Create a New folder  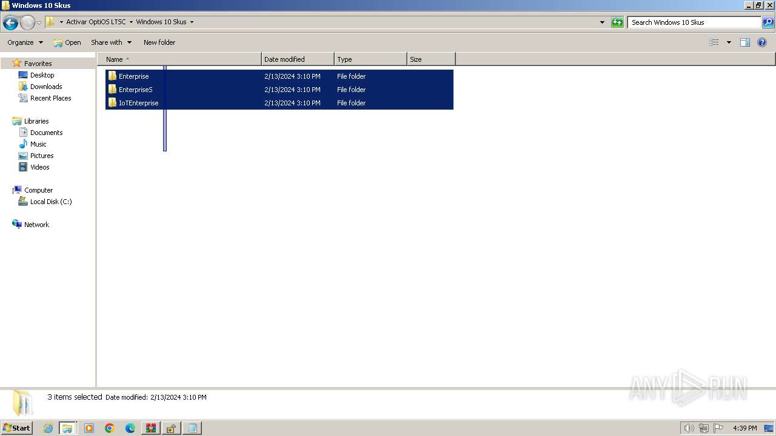click(x=159, y=42)
